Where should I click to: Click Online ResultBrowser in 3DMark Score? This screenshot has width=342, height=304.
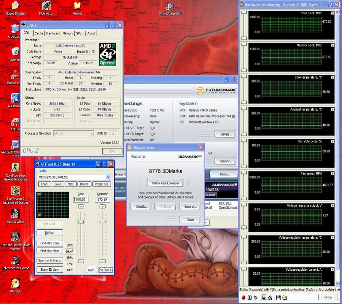[165, 183]
